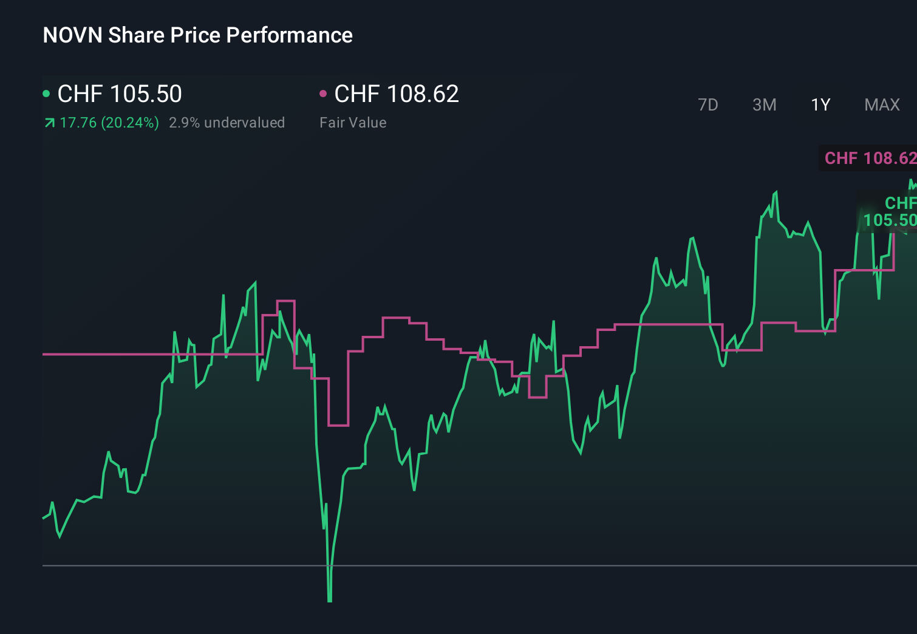This screenshot has width=917, height=634.
Task: Toggle the pink Fair Value series dot
Action: pos(324,93)
